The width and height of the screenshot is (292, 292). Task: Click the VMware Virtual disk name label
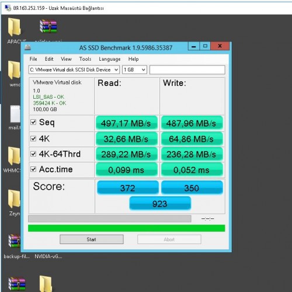pos(57,82)
